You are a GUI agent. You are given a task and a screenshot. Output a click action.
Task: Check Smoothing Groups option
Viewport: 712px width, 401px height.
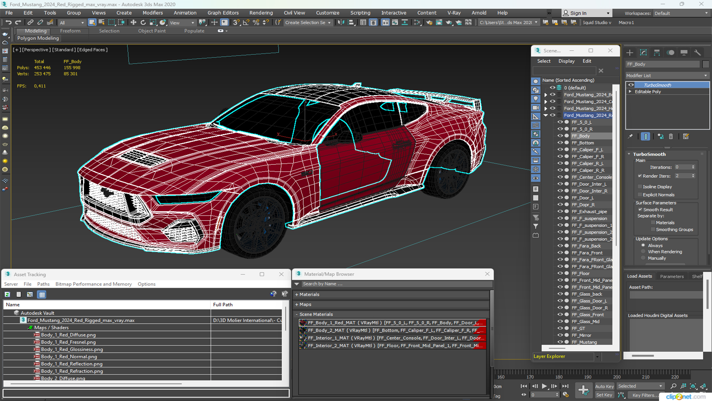(x=653, y=230)
